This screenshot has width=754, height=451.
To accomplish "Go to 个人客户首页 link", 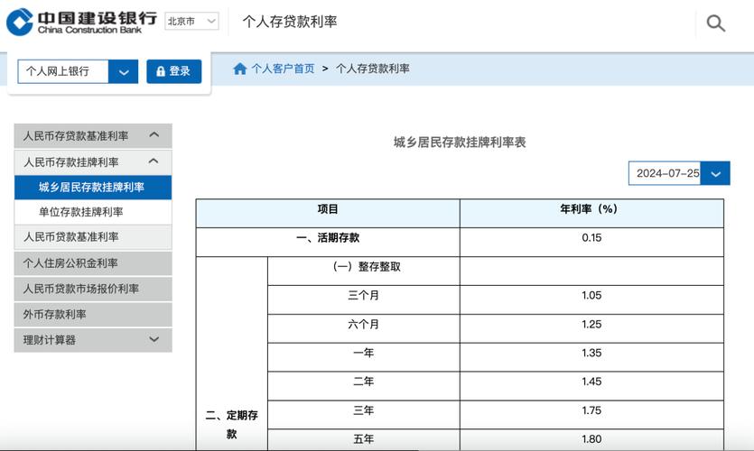I will (x=283, y=69).
